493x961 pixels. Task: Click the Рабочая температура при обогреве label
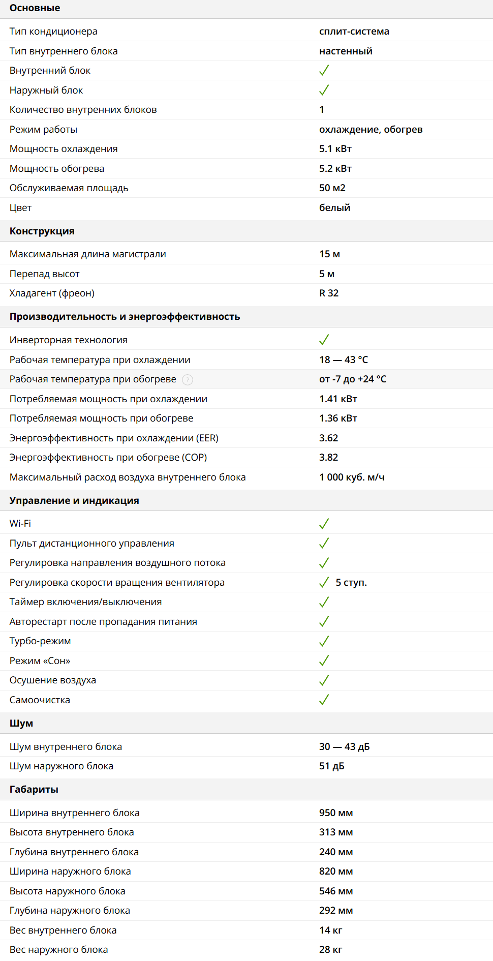click(93, 379)
